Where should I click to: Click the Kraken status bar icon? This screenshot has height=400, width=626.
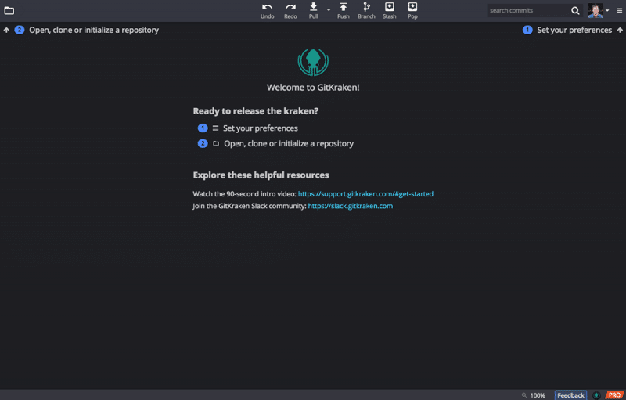[596, 395]
